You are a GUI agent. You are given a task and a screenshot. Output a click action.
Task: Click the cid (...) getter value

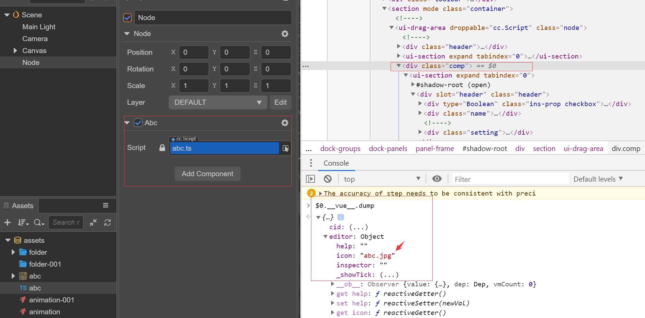(359, 227)
